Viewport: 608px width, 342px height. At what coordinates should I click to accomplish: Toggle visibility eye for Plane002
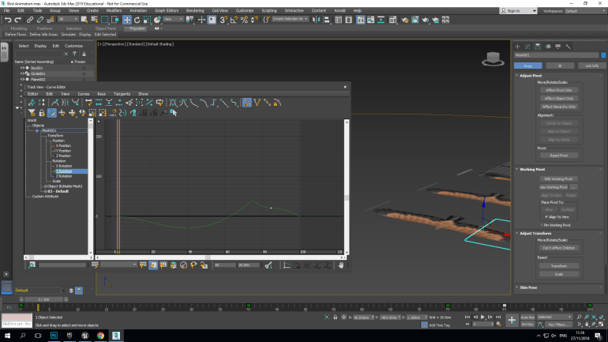pyautogui.click(x=22, y=79)
